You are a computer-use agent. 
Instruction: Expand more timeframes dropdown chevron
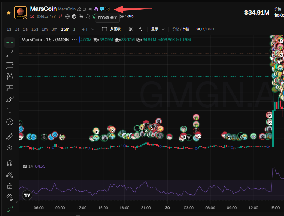[x=92, y=29]
